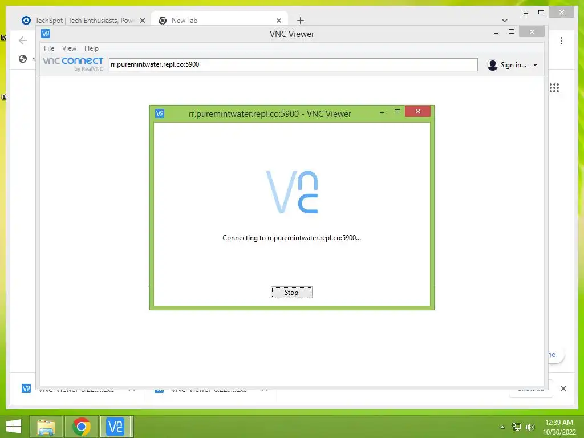Click the Chrome taskbar icon
This screenshot has width=584, height=438.
point(82,427)
